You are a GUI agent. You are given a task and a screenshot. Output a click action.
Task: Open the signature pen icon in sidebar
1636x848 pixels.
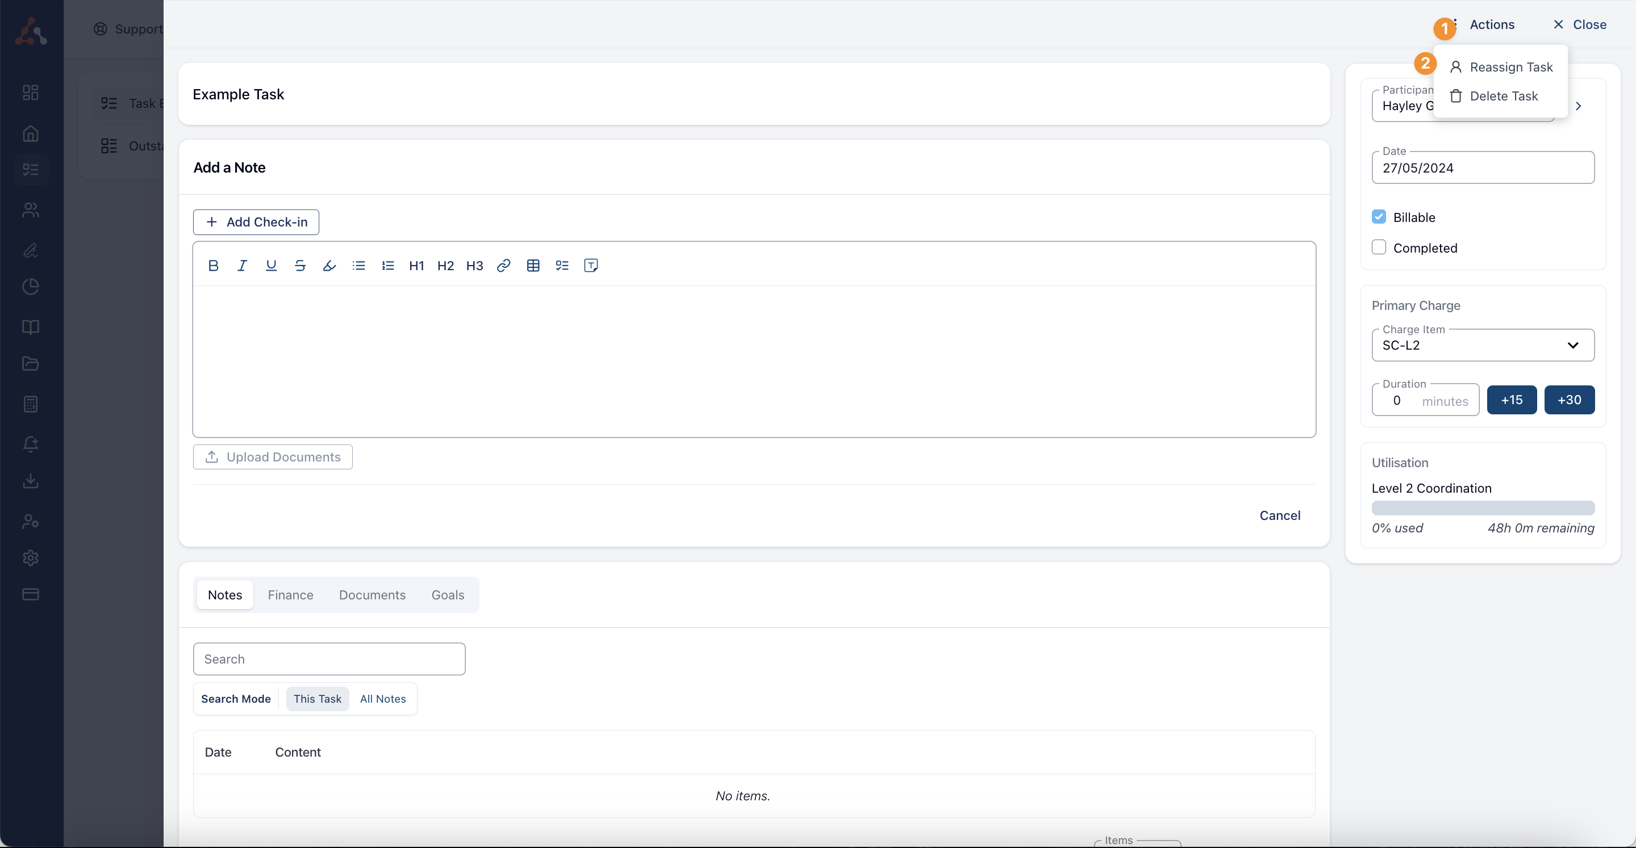click(x=31, y=250)
